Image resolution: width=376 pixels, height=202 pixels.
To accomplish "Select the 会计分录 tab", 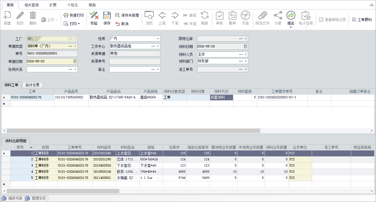I will (x=32, y=85).
